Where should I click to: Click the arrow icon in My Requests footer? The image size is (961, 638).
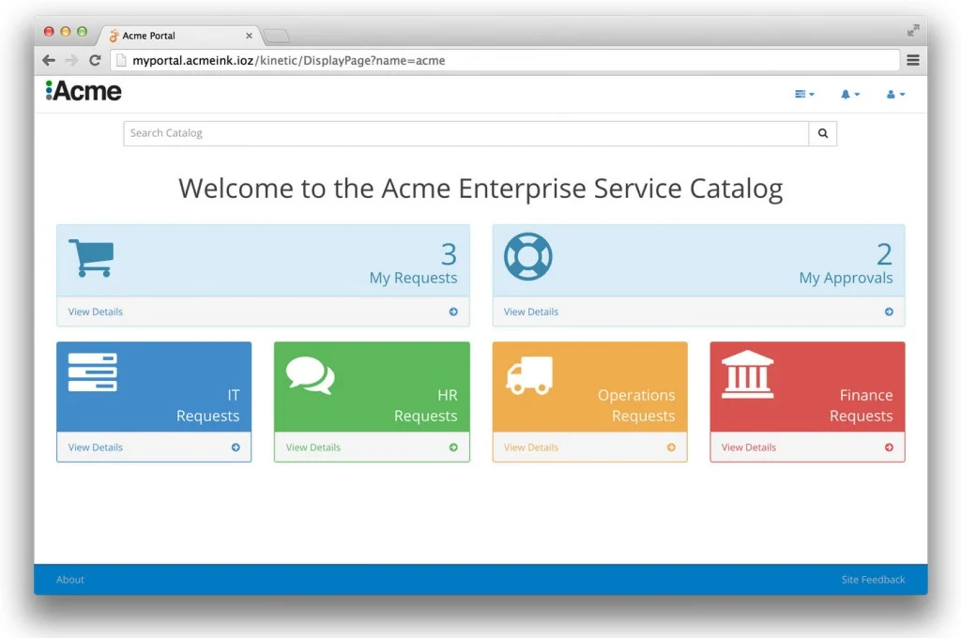click(x=453, y=312)
